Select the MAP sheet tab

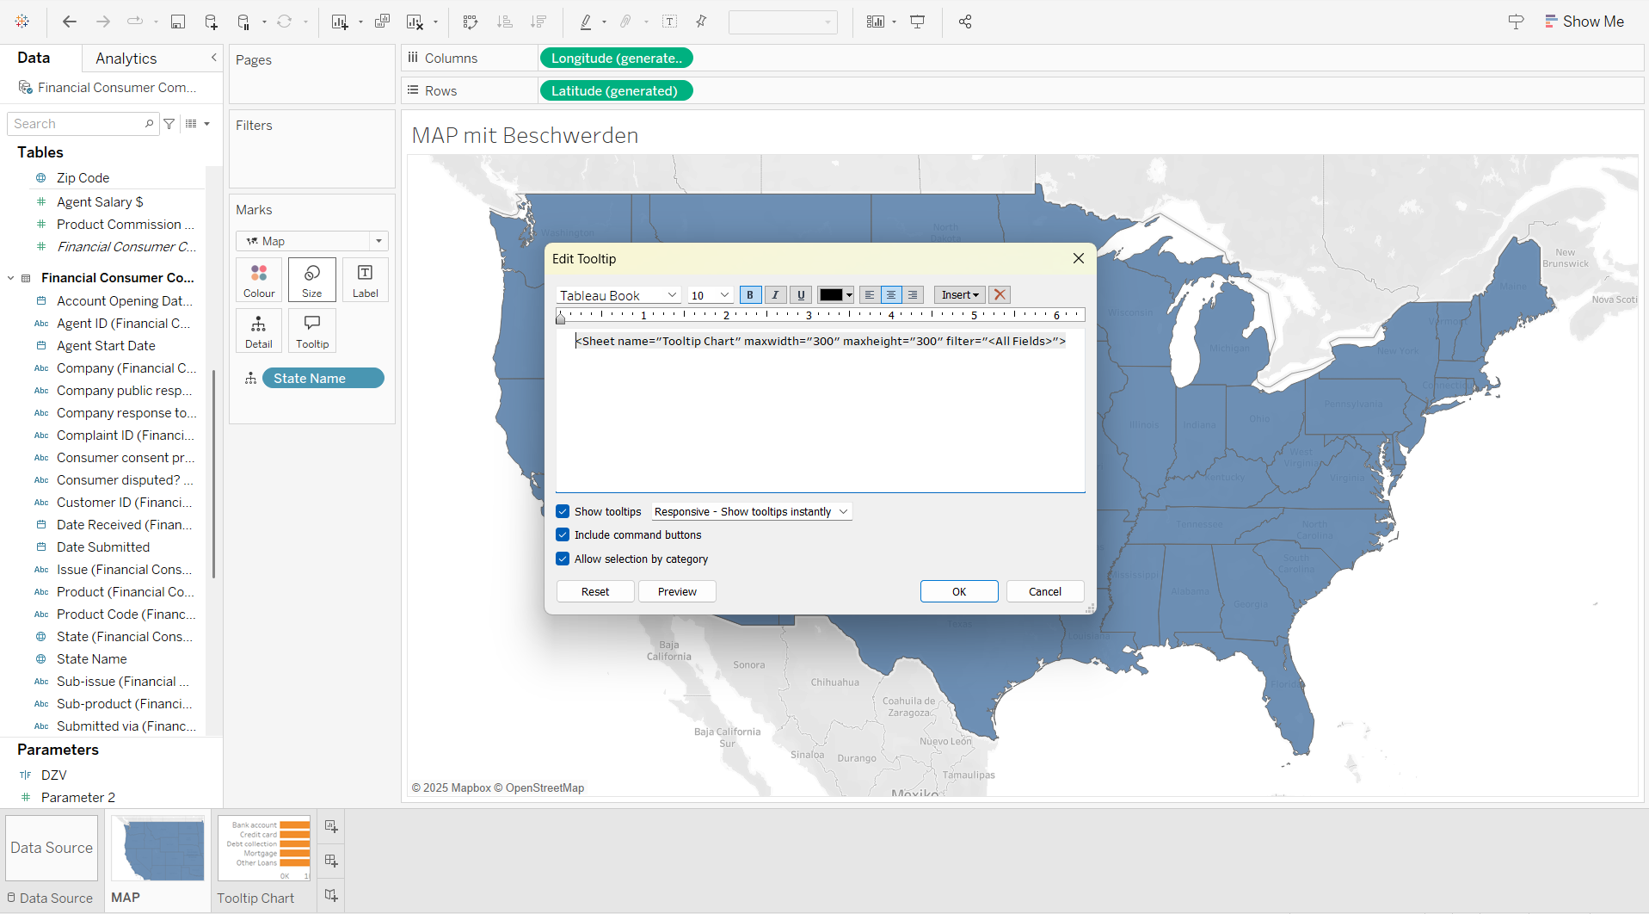pyautogui.click(x=158, y=861)
